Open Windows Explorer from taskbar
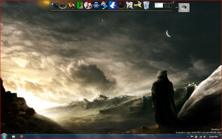The width and height of the screenshot is (222, 139). tap(14, 137)
